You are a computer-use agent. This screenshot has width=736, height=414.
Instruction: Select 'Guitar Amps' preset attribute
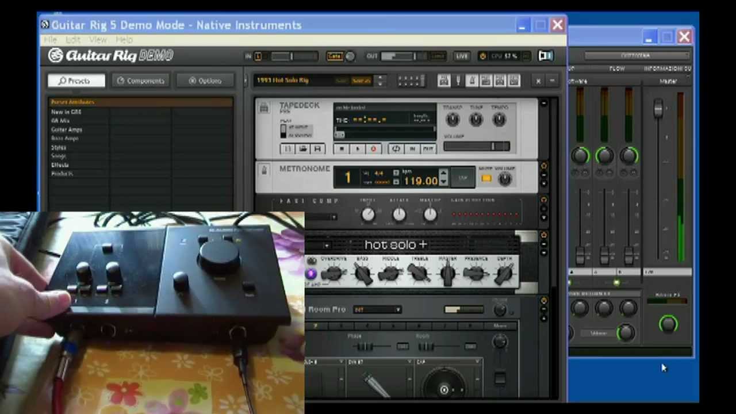[x=67, y=130]
